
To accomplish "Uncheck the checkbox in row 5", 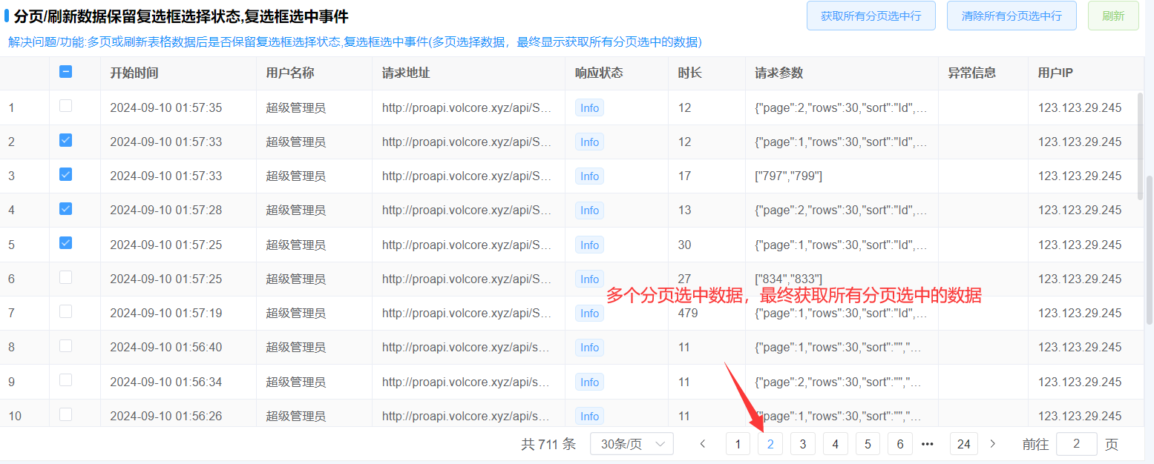I will 65,243.
